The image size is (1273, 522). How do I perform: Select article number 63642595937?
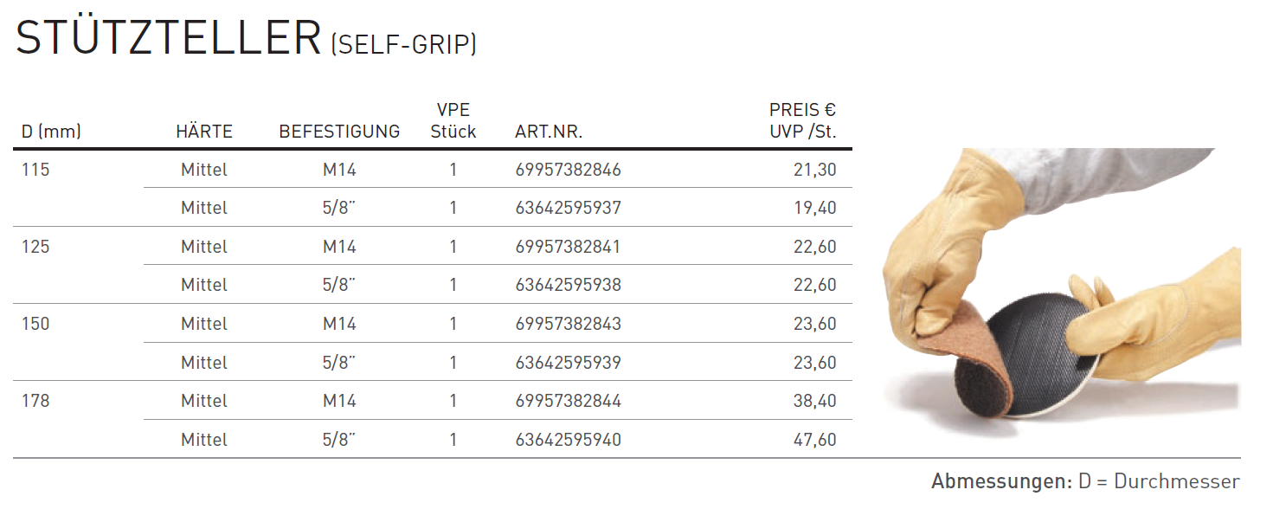pos(568,208)
